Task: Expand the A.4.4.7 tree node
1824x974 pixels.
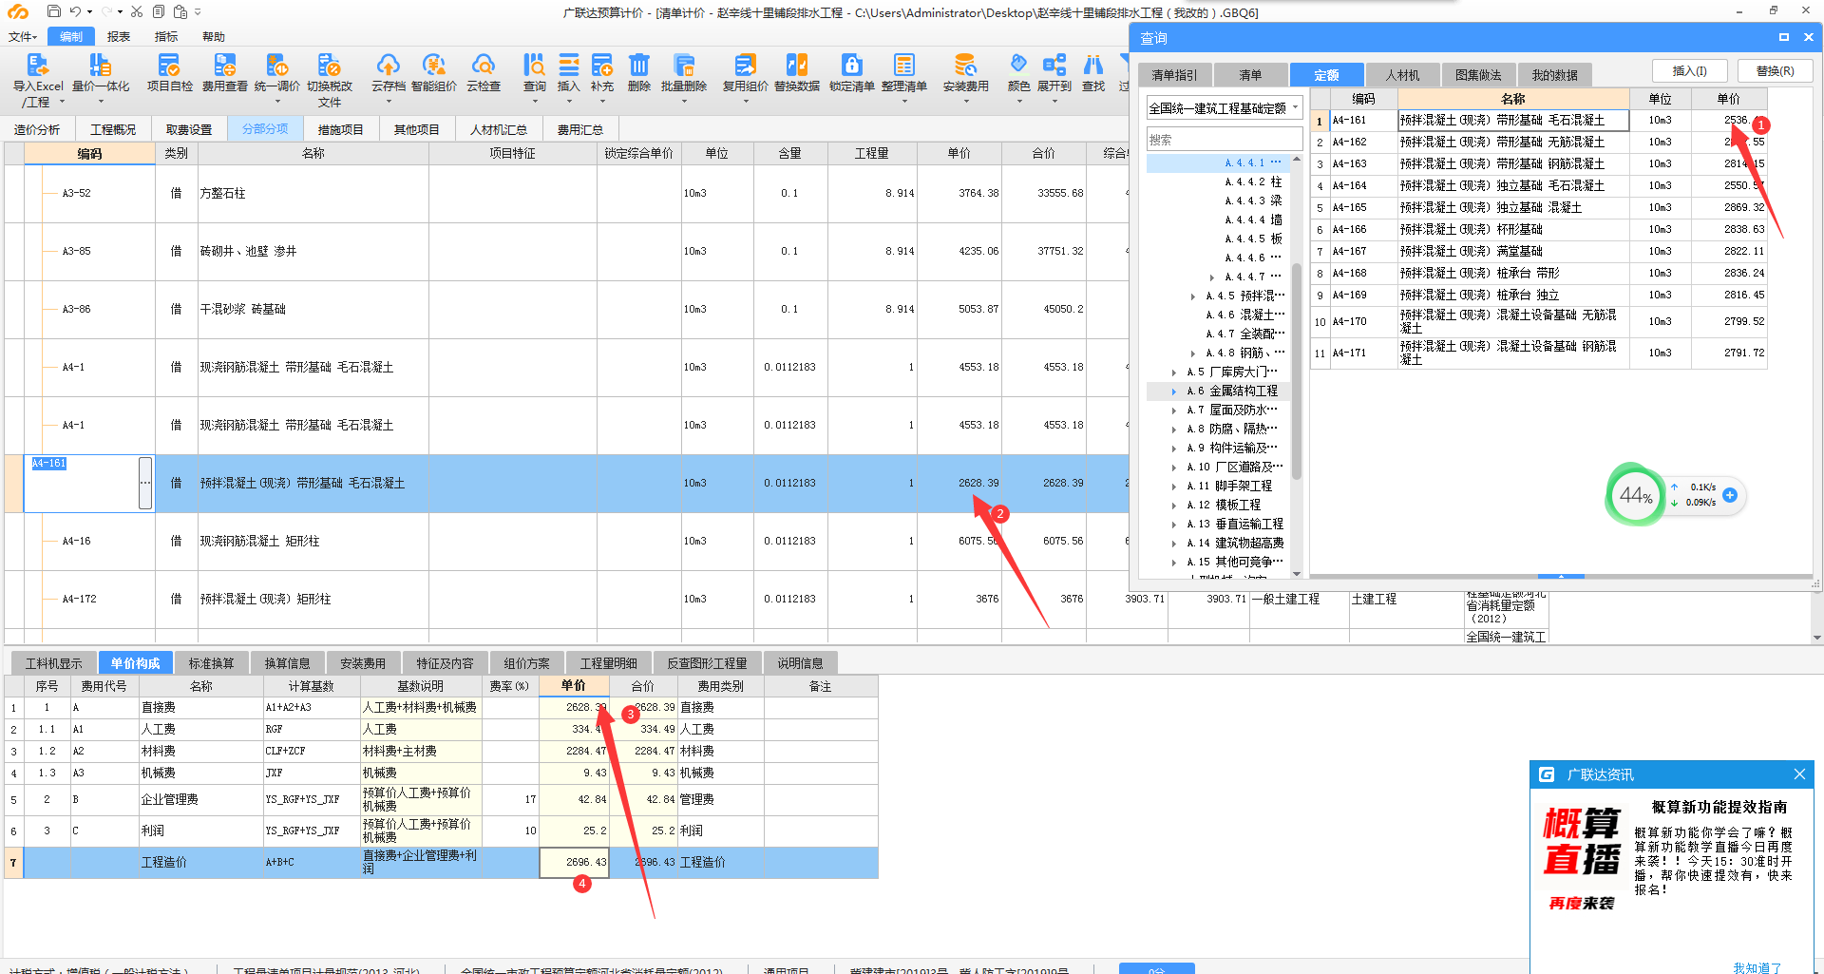Action: tap(1212, 277)
